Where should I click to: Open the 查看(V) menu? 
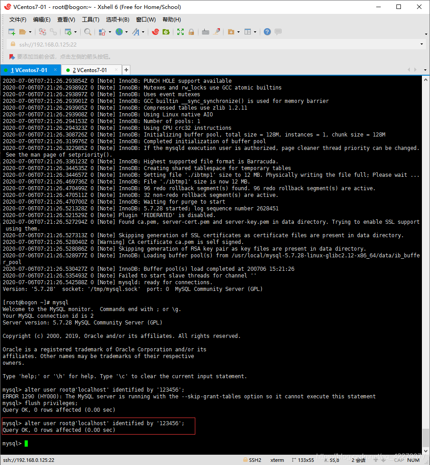tap(66, 20)
